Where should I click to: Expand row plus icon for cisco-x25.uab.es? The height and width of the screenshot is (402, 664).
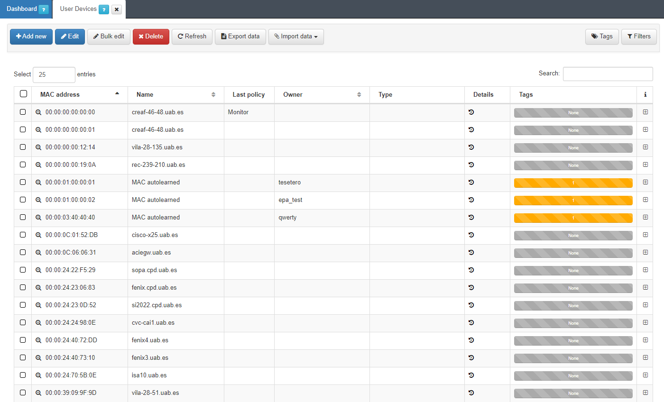click(645, 235)
